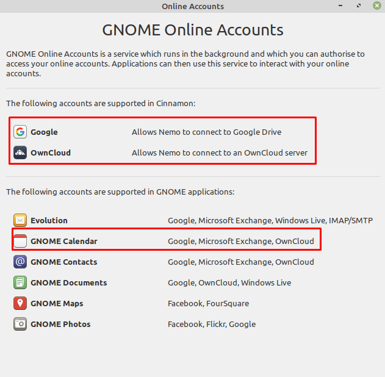Click 'supported in GNOME applications' section label
The width and height of the screenshot is (385, 377).
[x=120, y=192]
